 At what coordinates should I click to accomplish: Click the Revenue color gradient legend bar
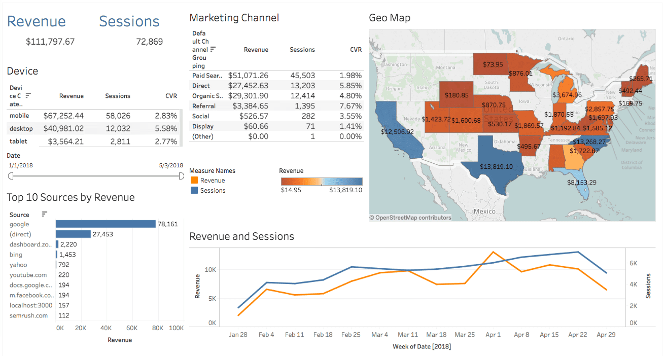322,182
